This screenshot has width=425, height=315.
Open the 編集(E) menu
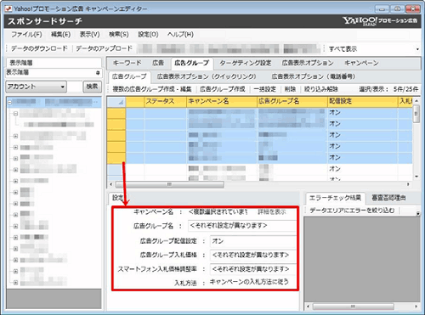(60, 35)
